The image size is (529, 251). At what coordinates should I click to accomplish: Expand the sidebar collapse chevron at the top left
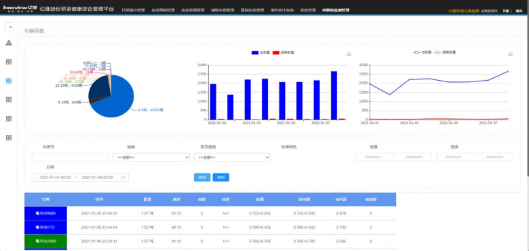pos(9,26)
